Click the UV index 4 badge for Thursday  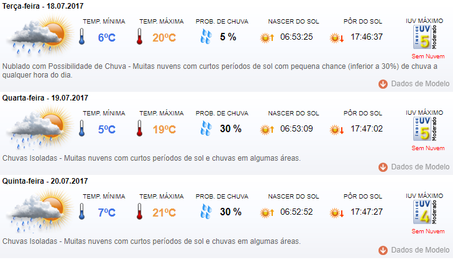click(x=424, y=212)
